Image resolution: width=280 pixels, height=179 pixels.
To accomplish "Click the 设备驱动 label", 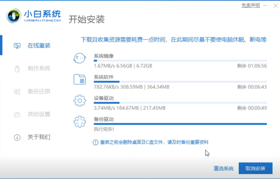I will (104, 98).
